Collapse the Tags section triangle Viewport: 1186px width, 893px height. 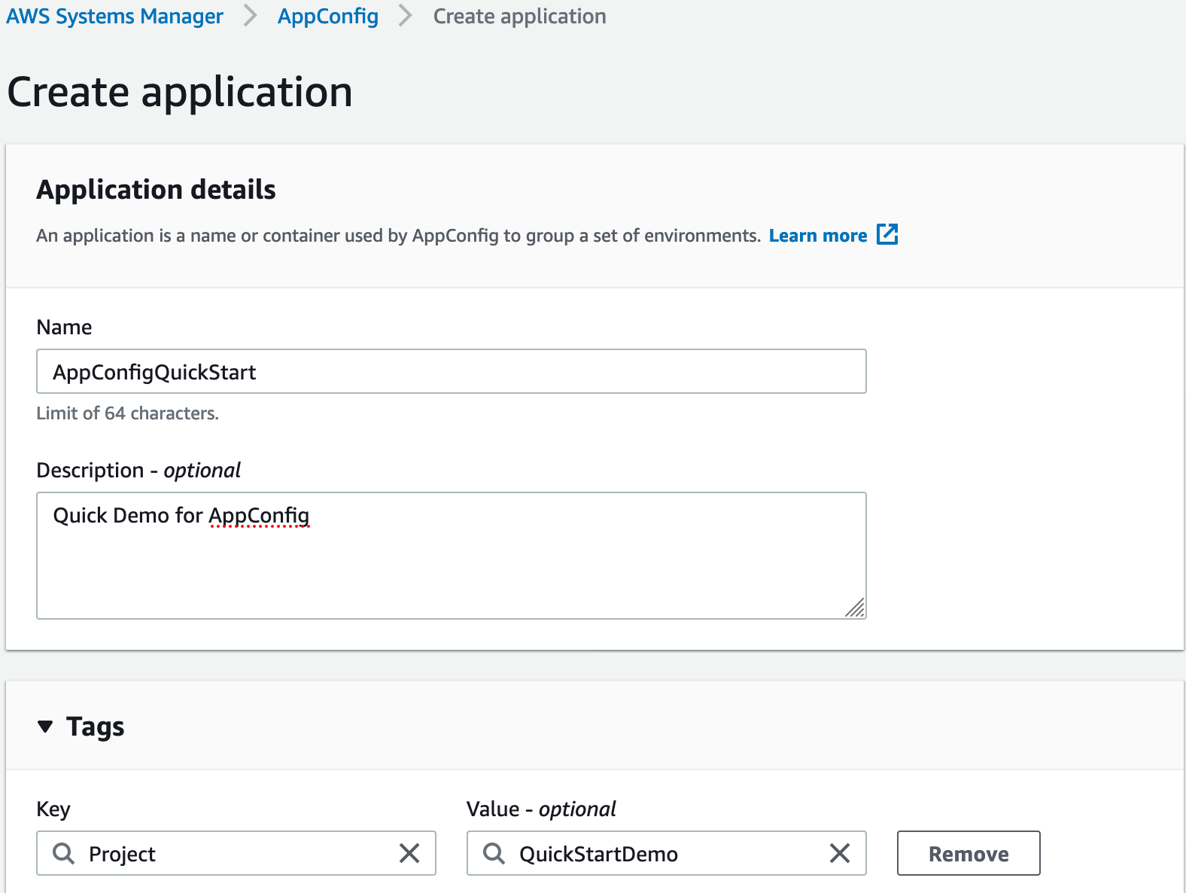click(x=45, y=727)
